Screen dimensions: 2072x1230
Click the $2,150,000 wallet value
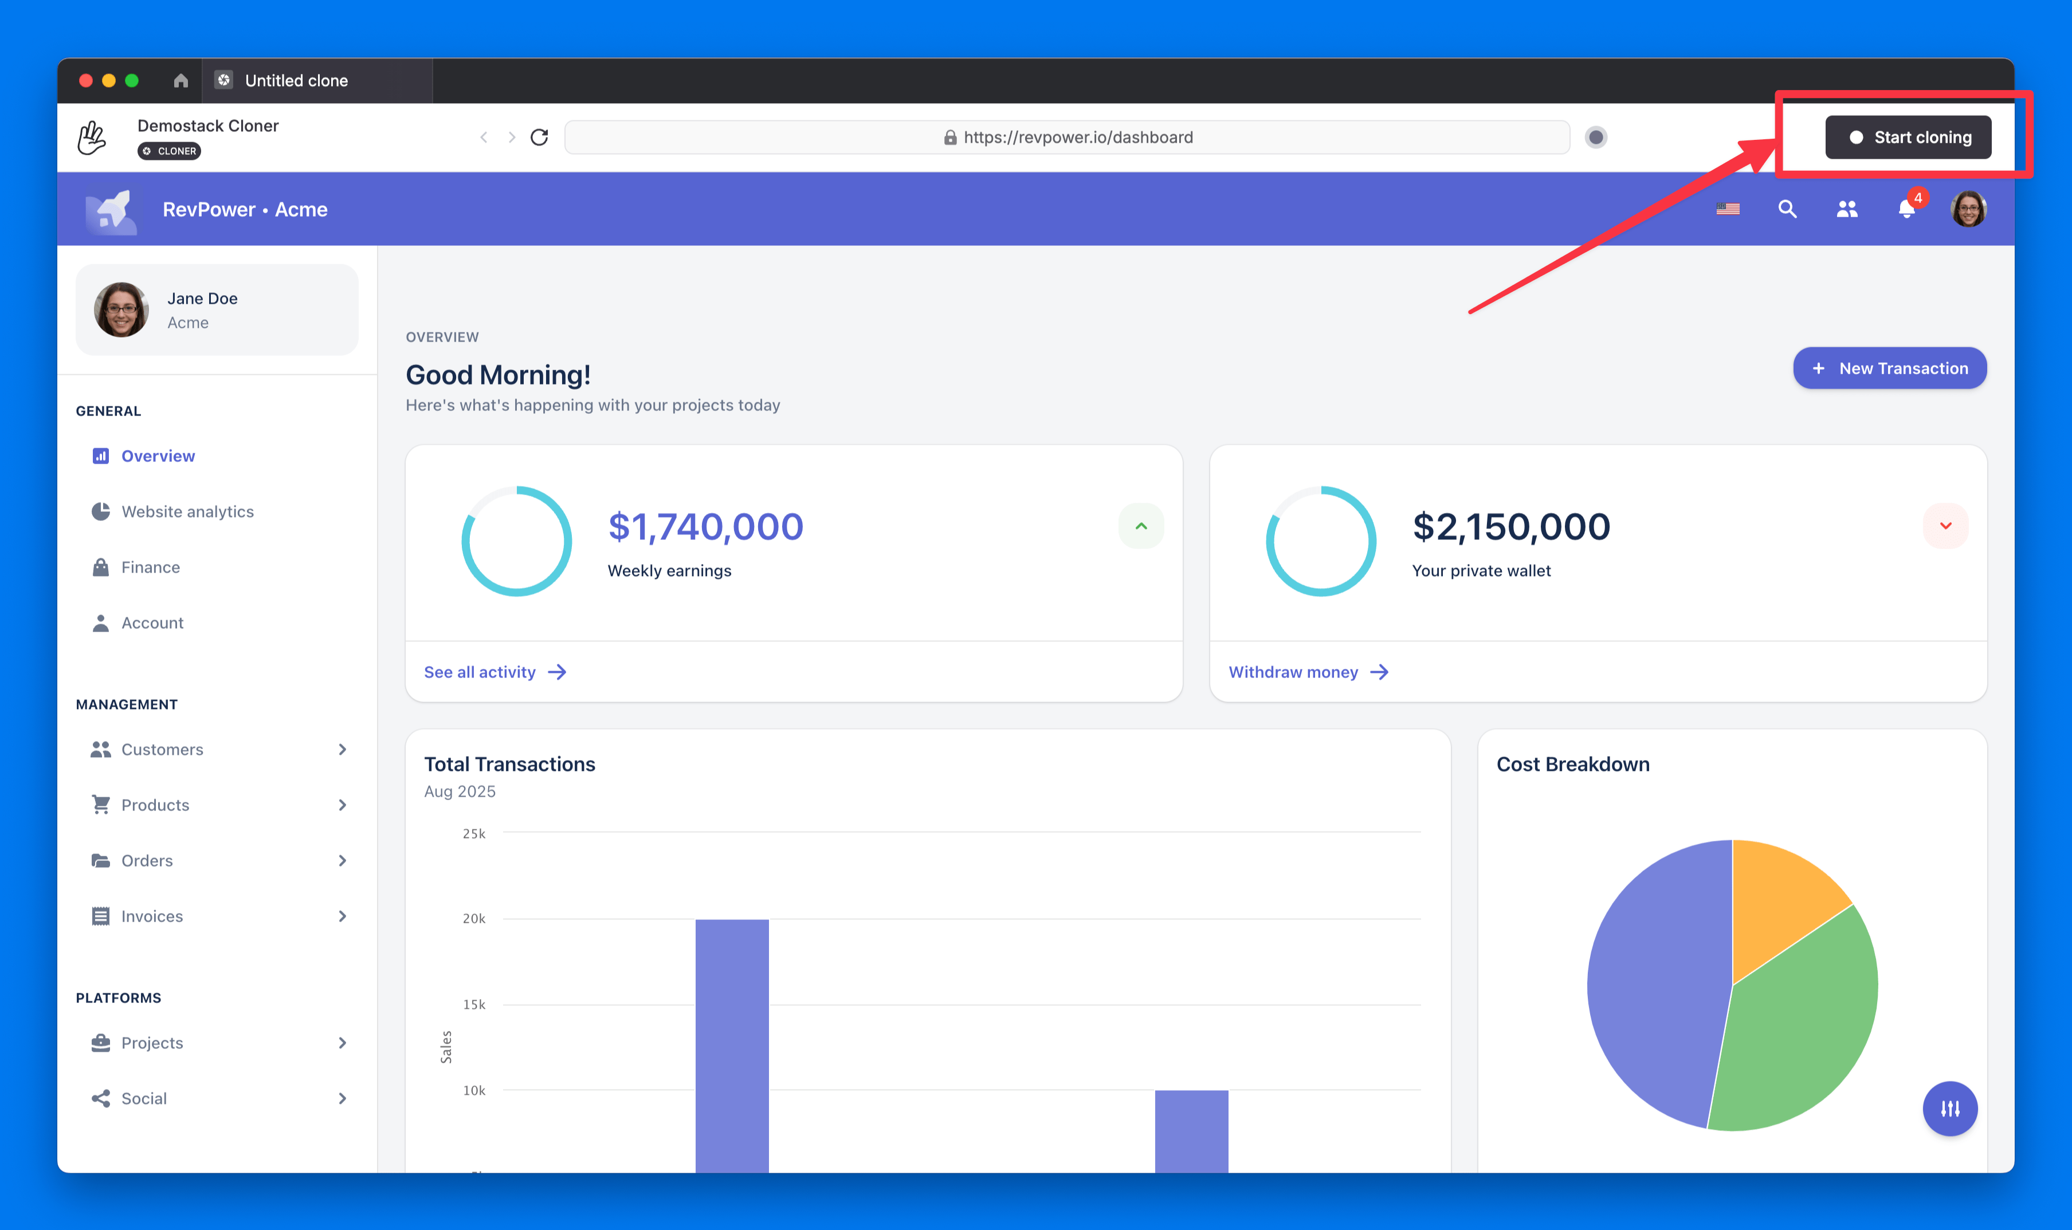click(1511, 527)
